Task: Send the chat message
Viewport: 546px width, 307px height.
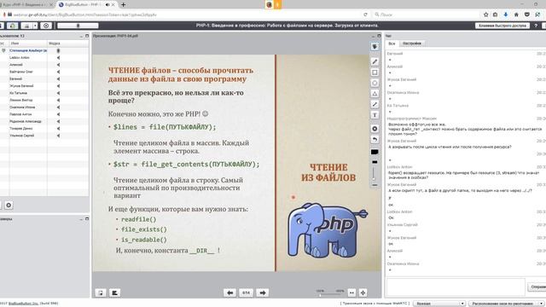Action: 537,287
